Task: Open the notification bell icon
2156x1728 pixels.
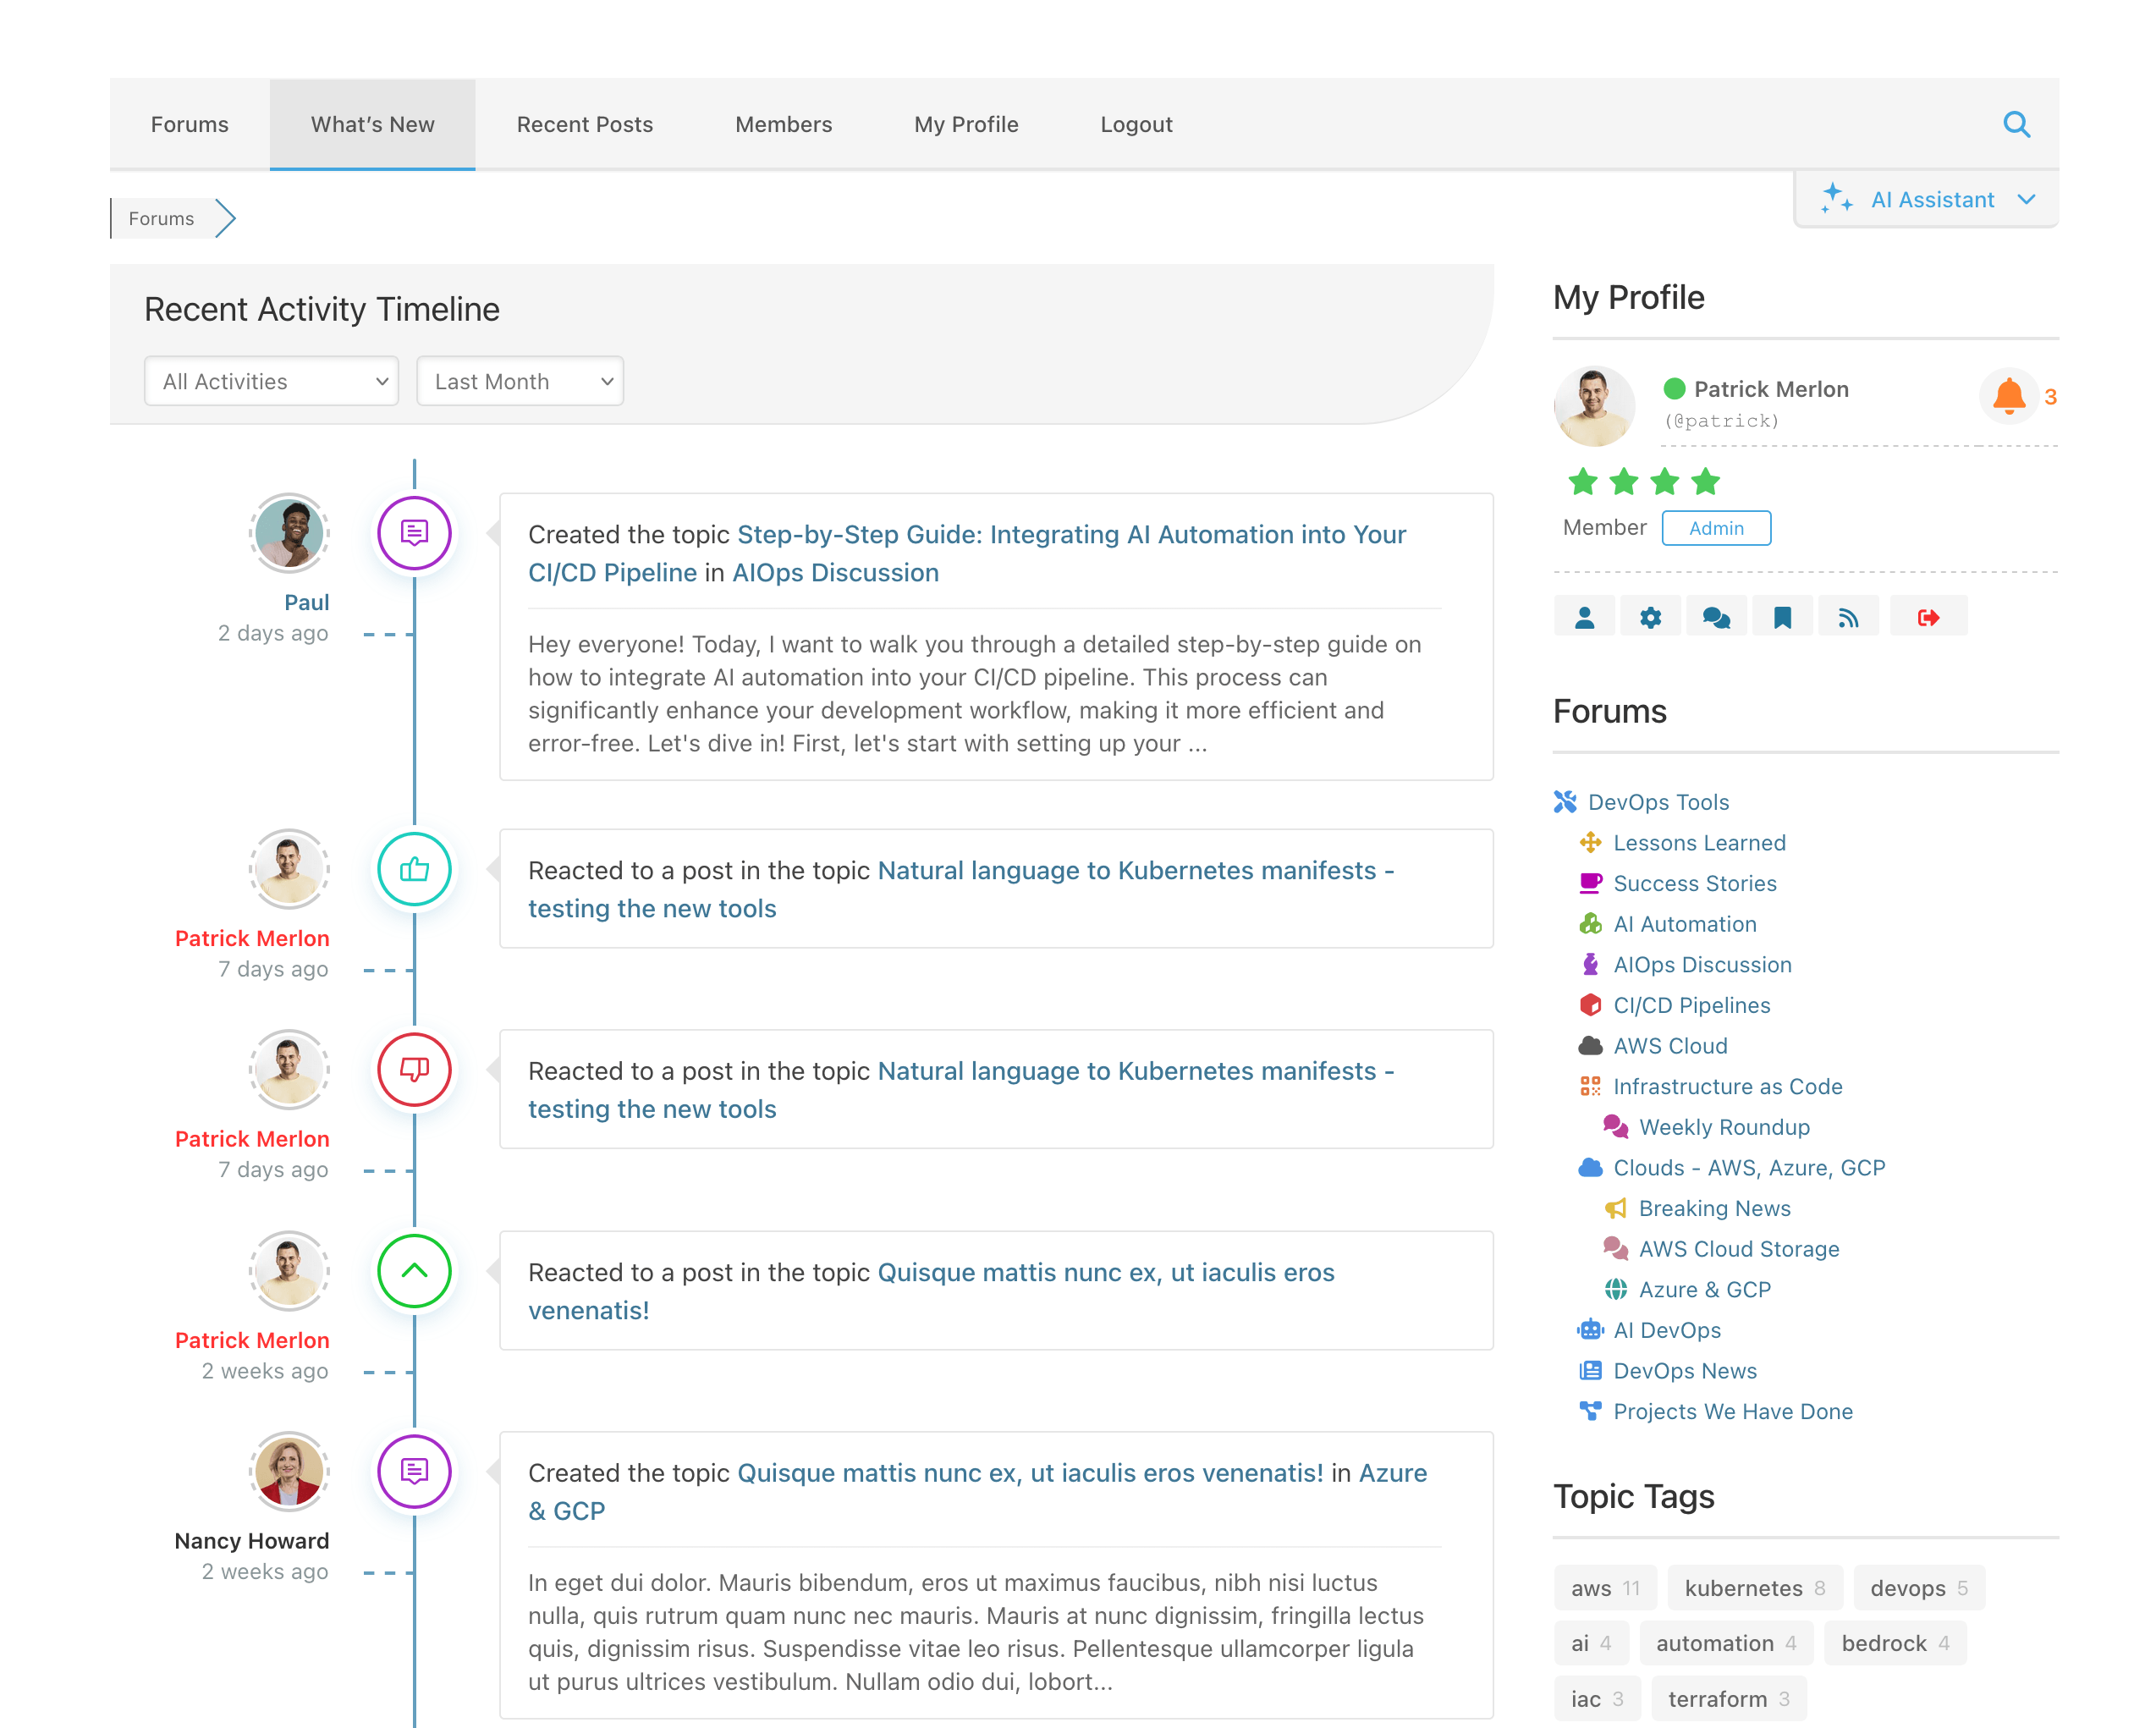Action: tap(2008, 397)
